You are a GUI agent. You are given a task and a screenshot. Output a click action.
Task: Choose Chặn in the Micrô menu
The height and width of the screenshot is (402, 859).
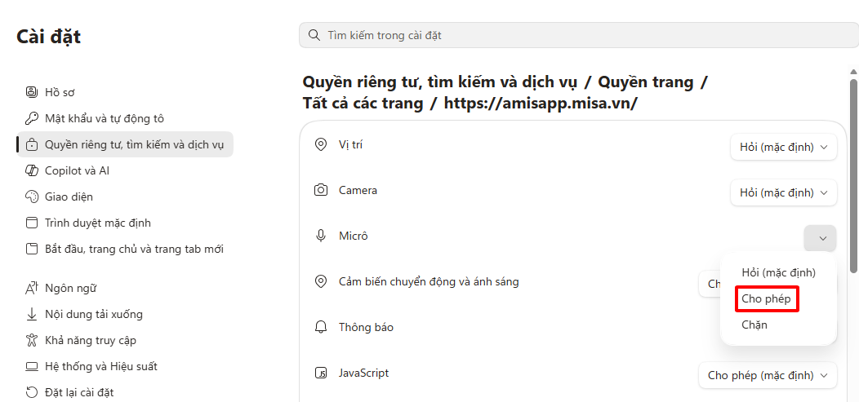click(x=754, y=325)
